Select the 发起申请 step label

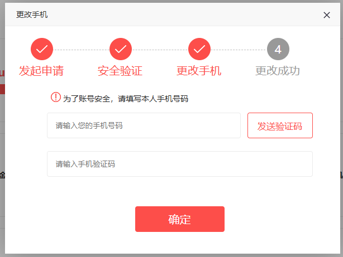coord(41,71)
